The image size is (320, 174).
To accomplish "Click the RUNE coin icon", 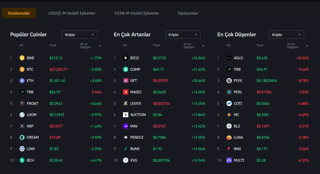I will 126,149.
